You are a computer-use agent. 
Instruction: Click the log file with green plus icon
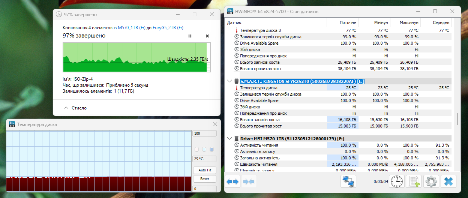point(414,181)
